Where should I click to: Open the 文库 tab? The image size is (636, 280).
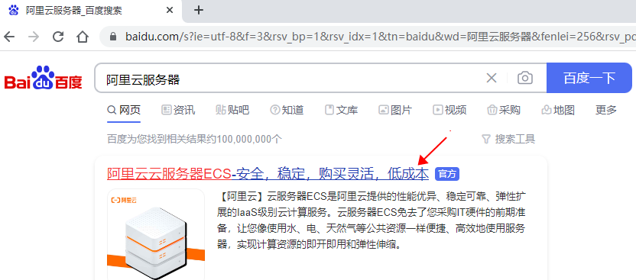click(341, 110)
